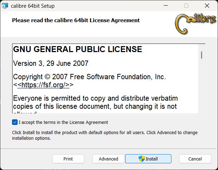Click the 'I accept the terms' label text
The height and width of the screenshot is (170, 218).
[63, 122]
